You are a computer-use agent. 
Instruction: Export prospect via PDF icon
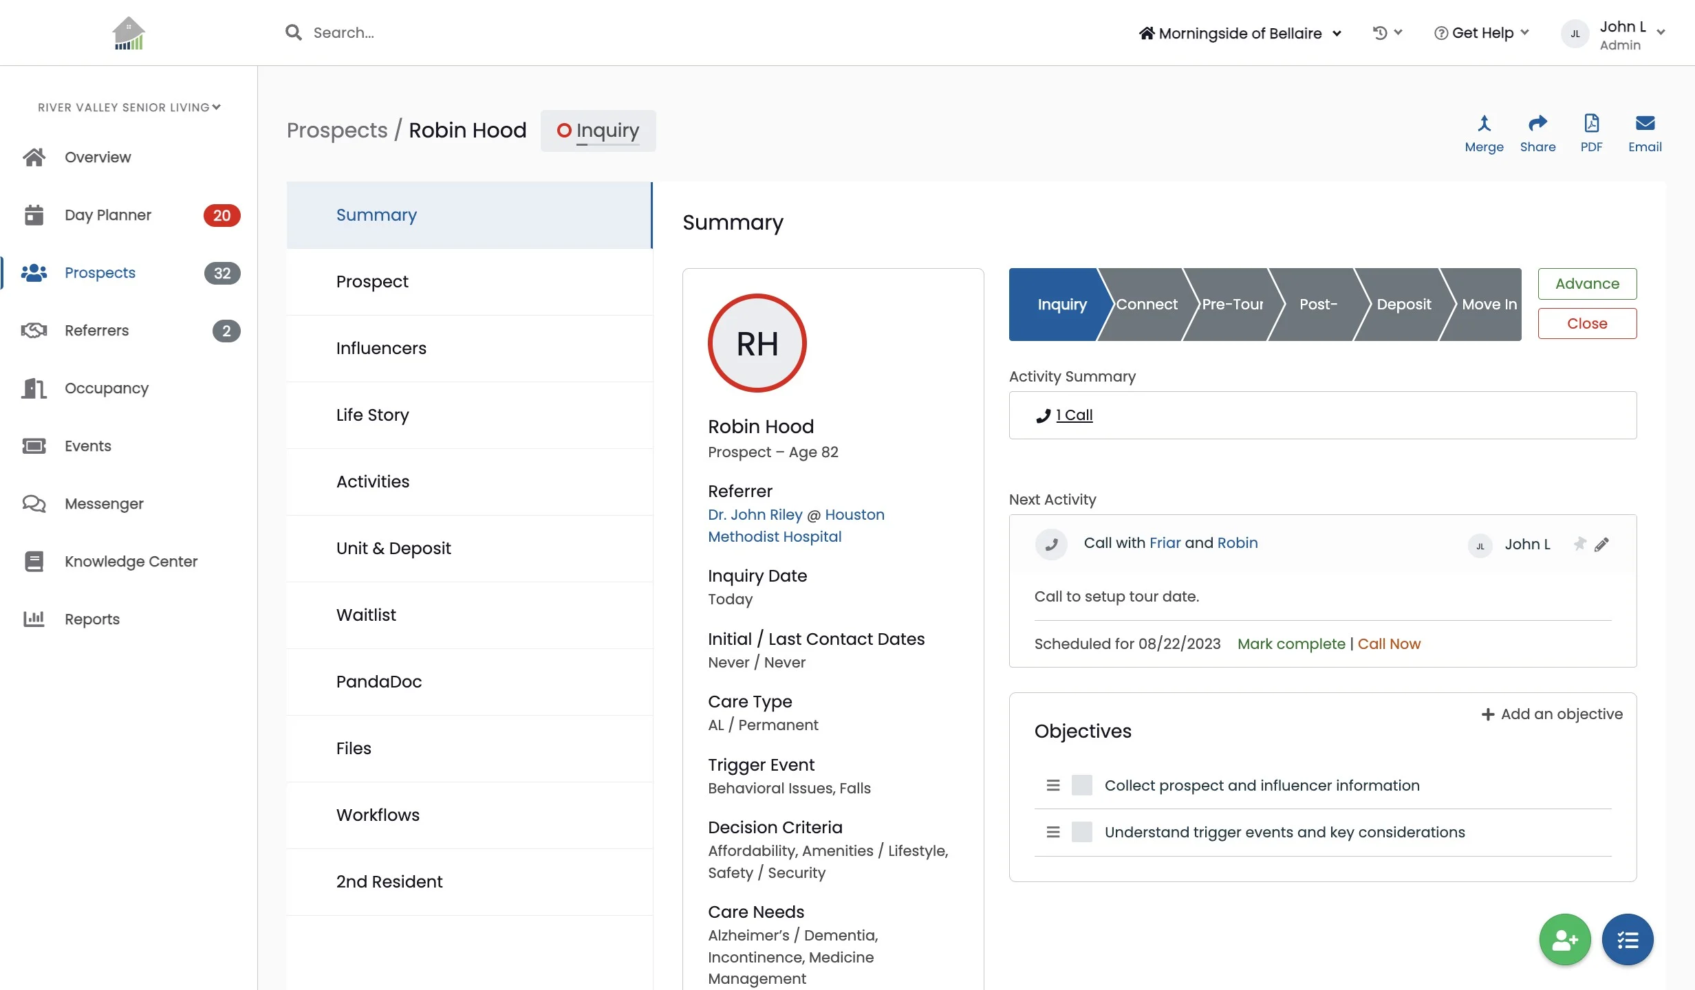tap(1591, 124)
